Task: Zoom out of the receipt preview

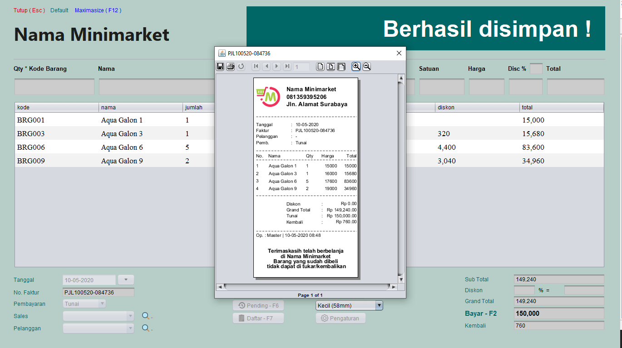Action: click(366, 66)
